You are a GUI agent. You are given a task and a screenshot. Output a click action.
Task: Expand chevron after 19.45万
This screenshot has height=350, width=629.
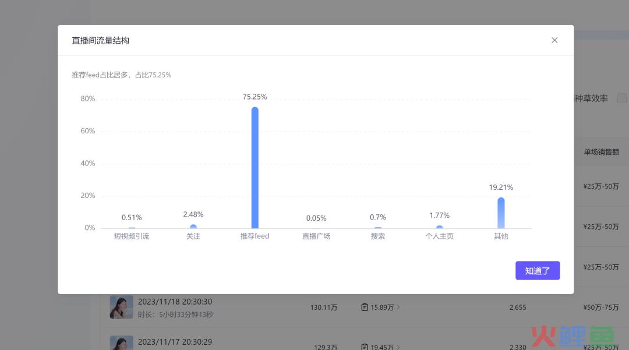pos(399,347)
